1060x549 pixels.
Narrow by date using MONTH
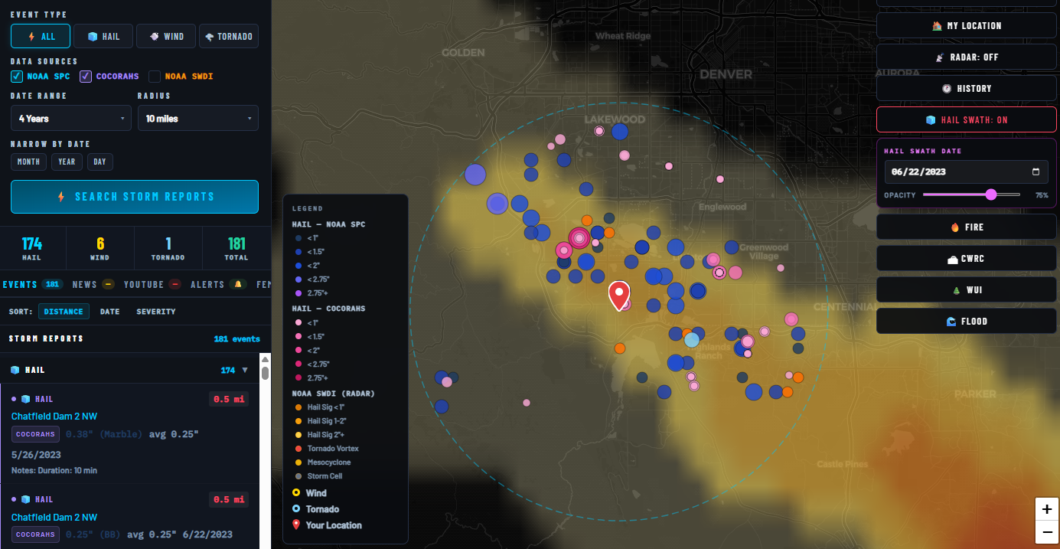pos(28,162)
